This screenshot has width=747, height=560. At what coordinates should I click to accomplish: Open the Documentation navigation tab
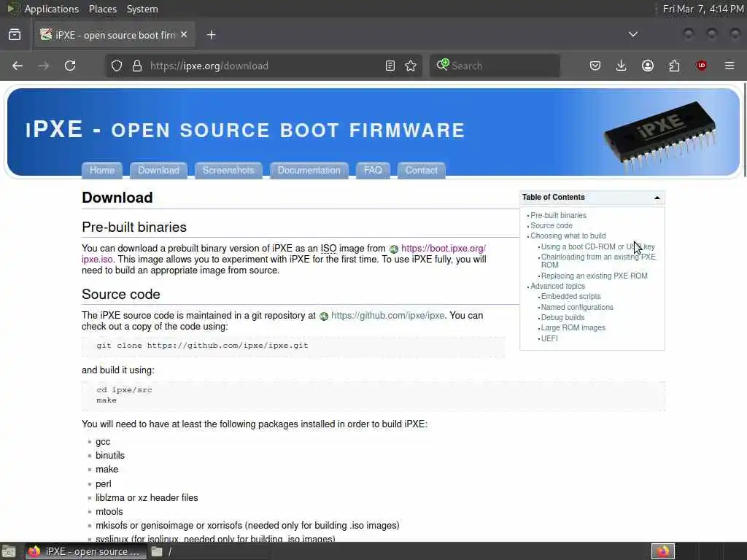[x=309, y=171]
